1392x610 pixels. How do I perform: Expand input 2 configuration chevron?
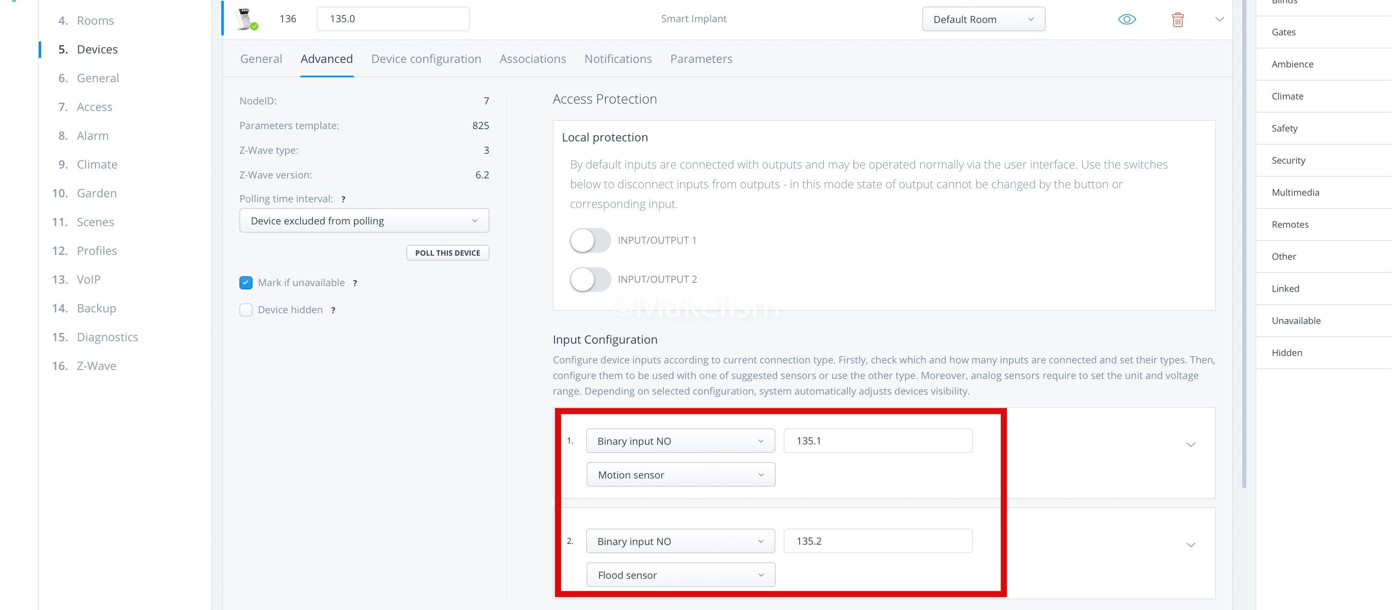1190,545
